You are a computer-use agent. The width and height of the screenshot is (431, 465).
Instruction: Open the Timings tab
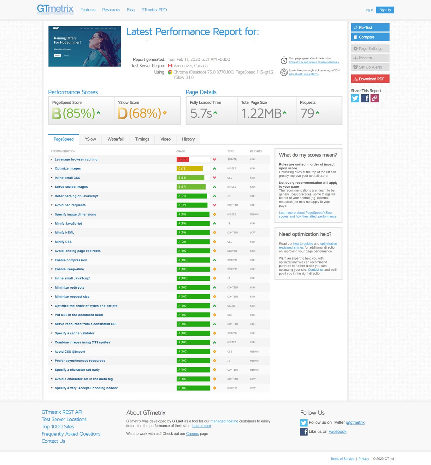tap(142, 139)
